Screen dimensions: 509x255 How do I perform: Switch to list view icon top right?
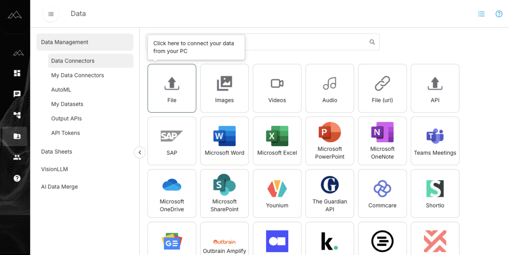coord(481,14)
